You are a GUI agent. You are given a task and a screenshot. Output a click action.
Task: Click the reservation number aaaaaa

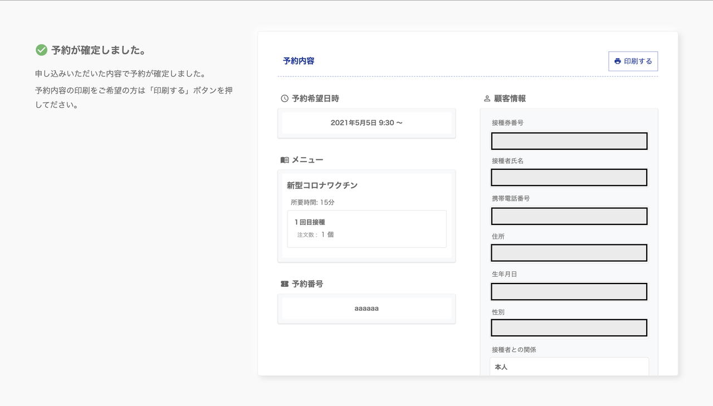pos(367,308)
